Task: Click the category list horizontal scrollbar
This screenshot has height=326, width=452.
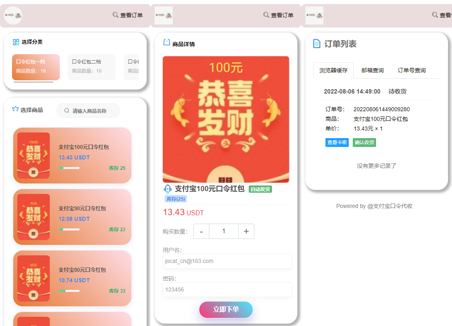Action: click(33, 82)
